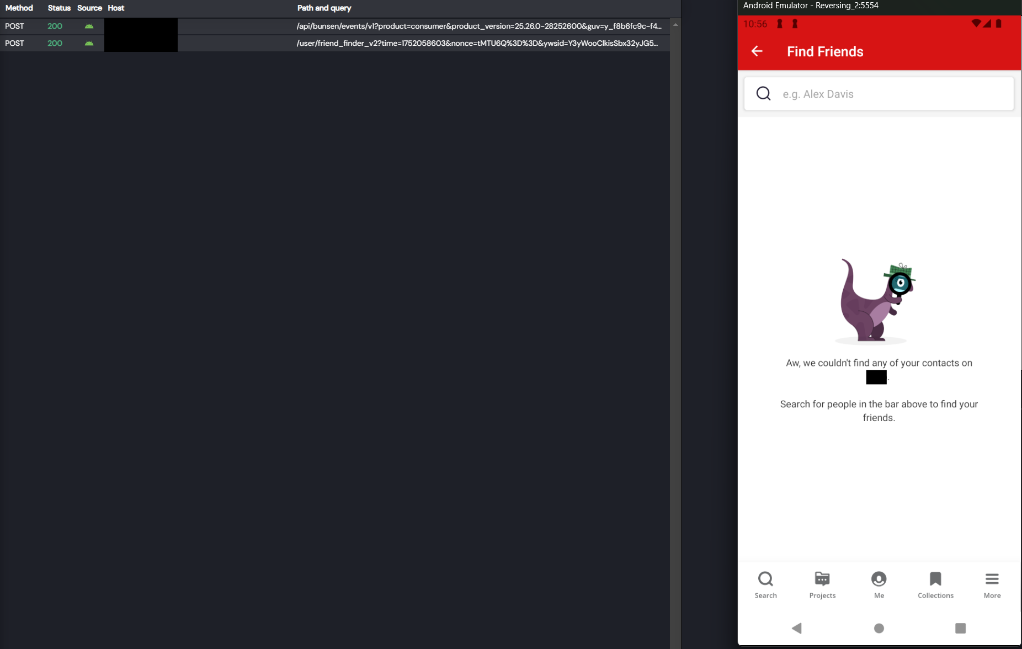This screenshot has height=649, width=1022.
Task: Click the 200 status of bunsen request
Action: pyautogui.click(x=55, y=26)
